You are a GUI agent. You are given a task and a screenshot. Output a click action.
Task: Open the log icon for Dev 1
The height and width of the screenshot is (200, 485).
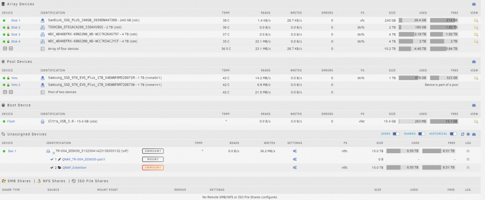pyautogui.click(x=468, y=151)
